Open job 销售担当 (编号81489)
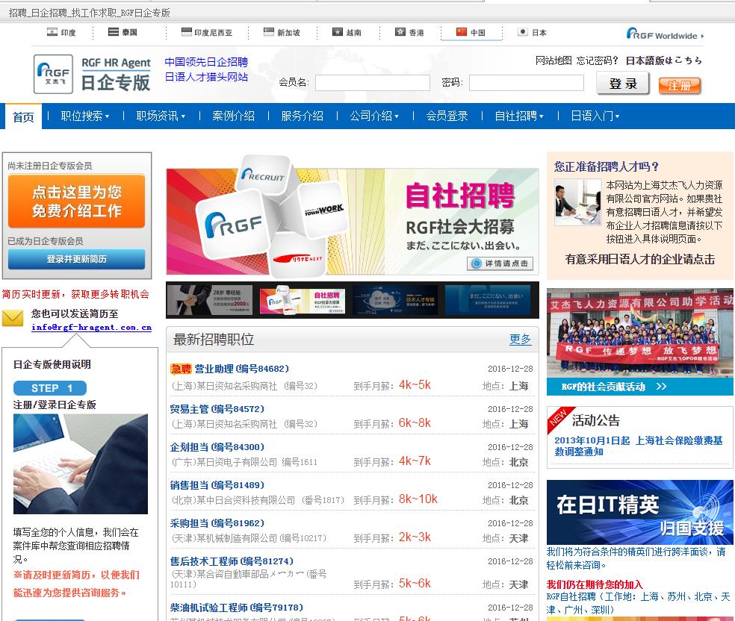735x621 pixels. click(x=217, y=484)
